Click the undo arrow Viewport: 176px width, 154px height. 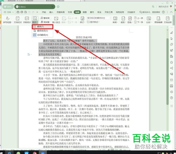30,12
